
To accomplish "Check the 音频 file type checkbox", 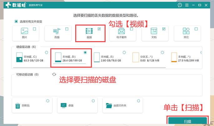I will tap(67, 29).
